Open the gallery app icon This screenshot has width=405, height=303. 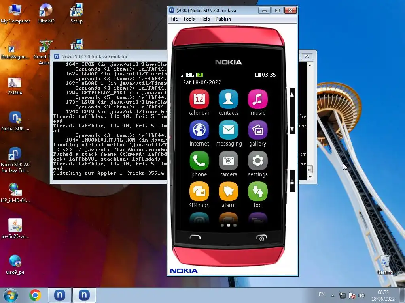(257, 130)
